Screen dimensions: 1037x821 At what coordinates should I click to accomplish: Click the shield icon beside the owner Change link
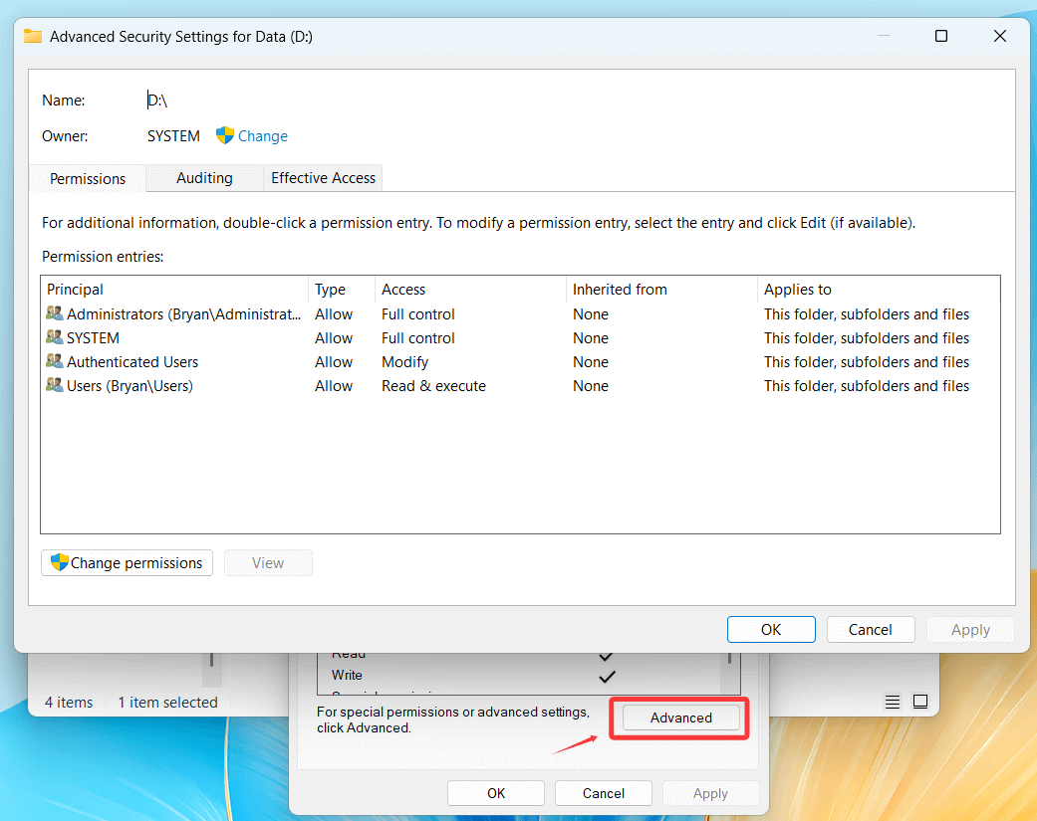(x=225, y=136)
